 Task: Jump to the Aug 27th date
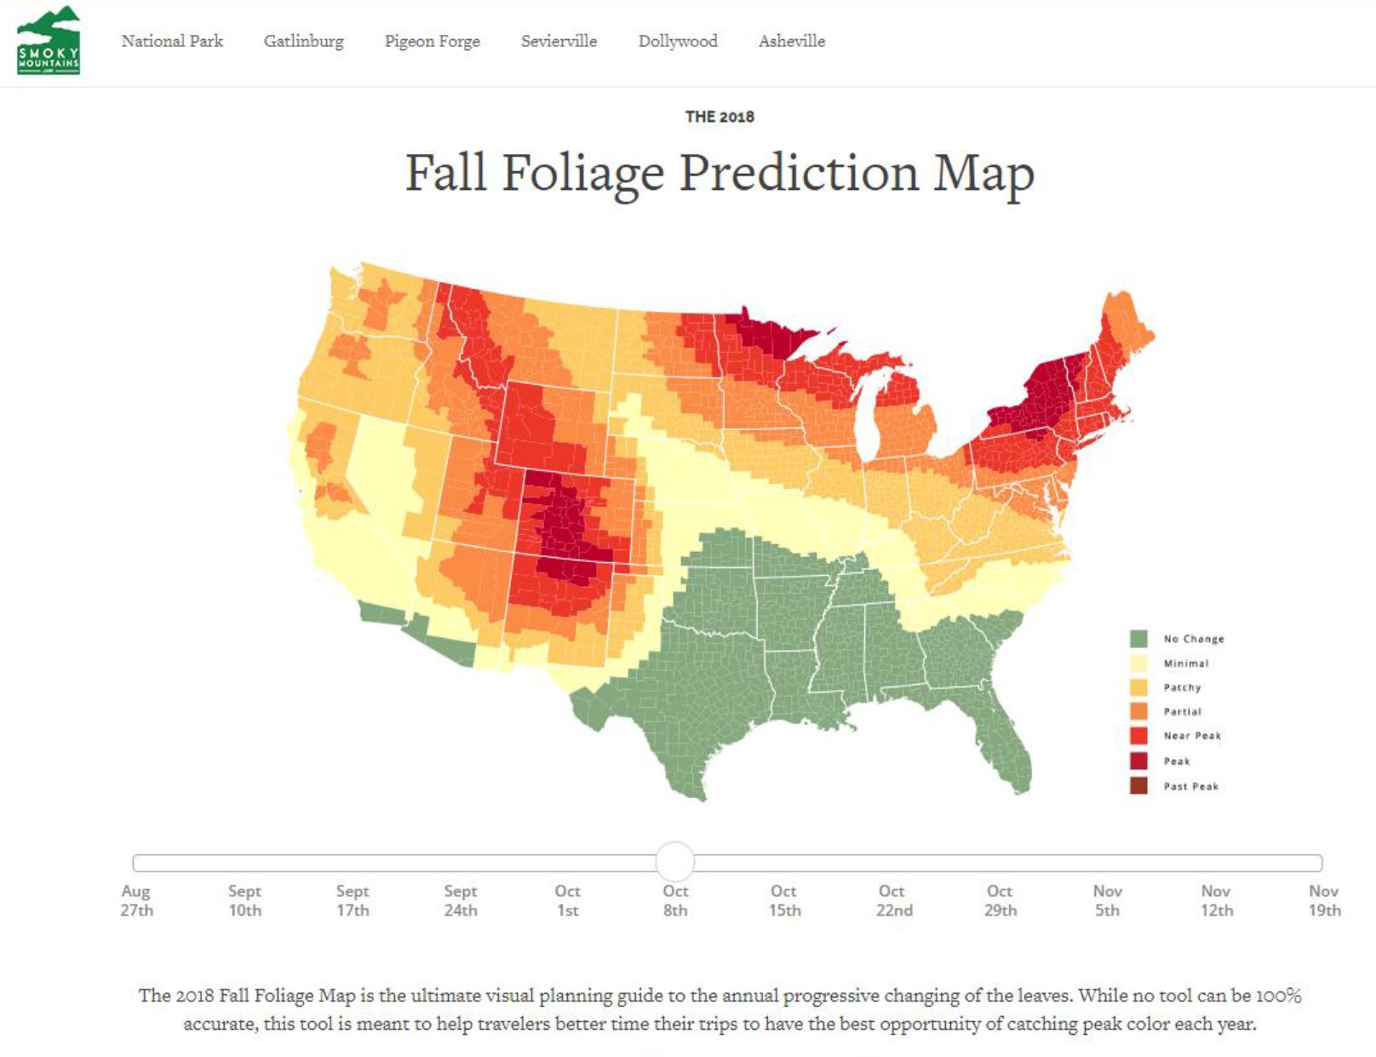pyautogui.click(x=136, y=900)
